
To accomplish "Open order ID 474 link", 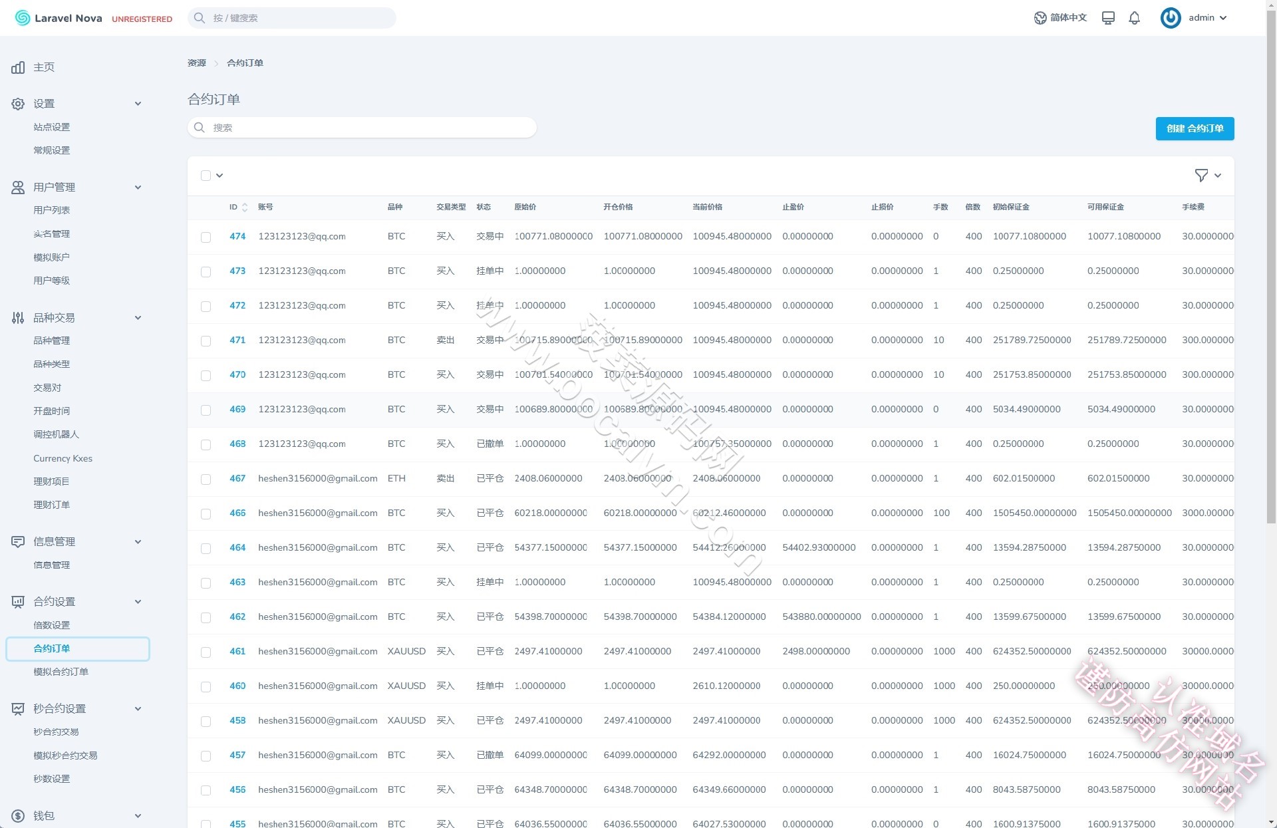I will [237, 236].
